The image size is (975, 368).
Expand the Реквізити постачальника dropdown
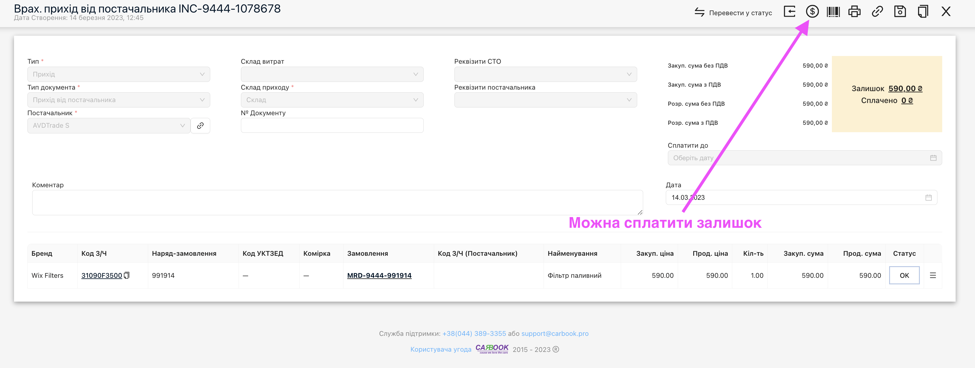pyautogui.click(x=545, y=100)
